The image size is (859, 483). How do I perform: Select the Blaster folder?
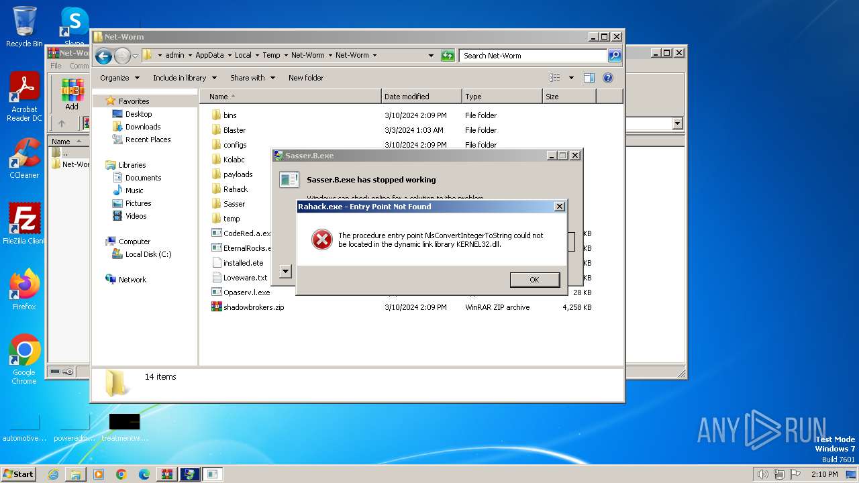(234, 130)
